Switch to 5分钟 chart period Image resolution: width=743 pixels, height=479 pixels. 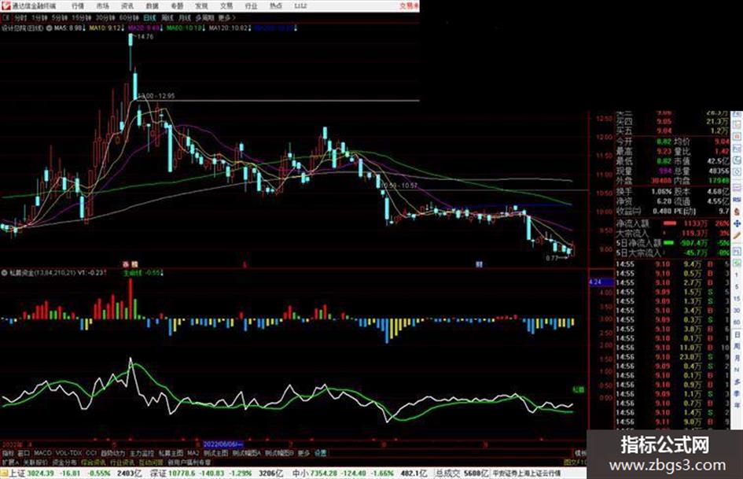click(60, 17)
